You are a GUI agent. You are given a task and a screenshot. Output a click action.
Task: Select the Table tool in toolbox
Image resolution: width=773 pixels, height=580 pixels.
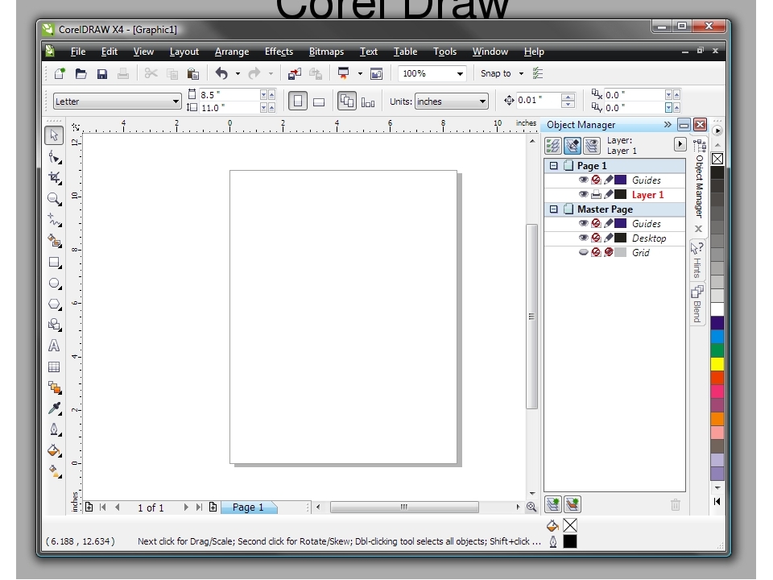pyautogui.click(x=54, y=367)
